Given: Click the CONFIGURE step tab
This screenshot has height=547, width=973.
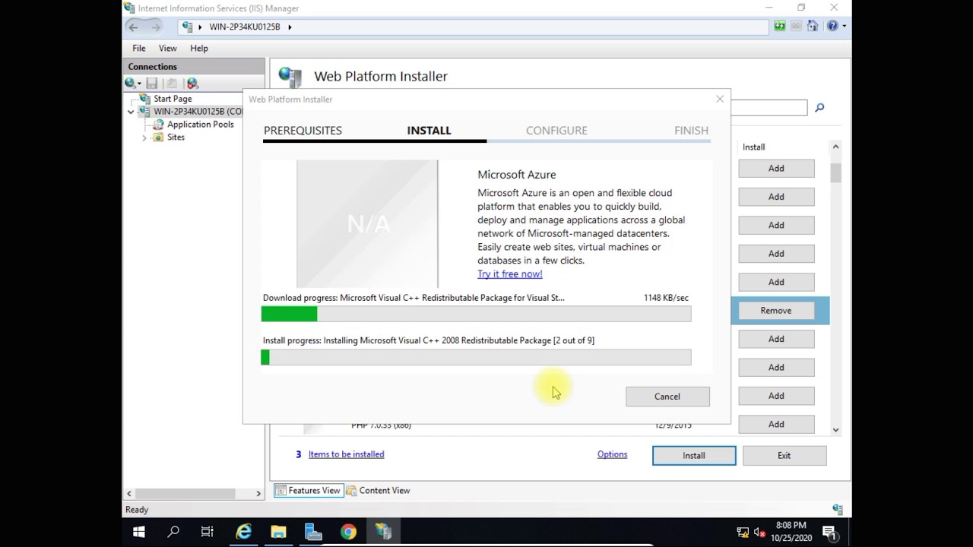Looking at the screenshot, I should (556, 131).
